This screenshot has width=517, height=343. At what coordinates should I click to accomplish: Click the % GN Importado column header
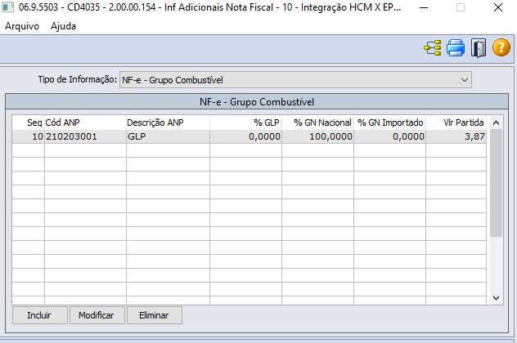pos(389,122)
